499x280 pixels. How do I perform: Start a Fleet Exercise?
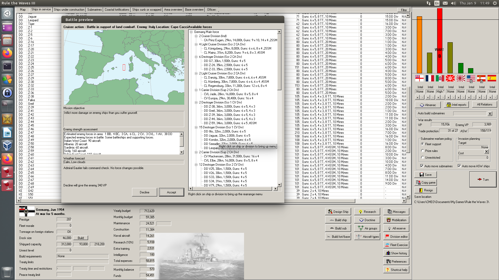396,245
